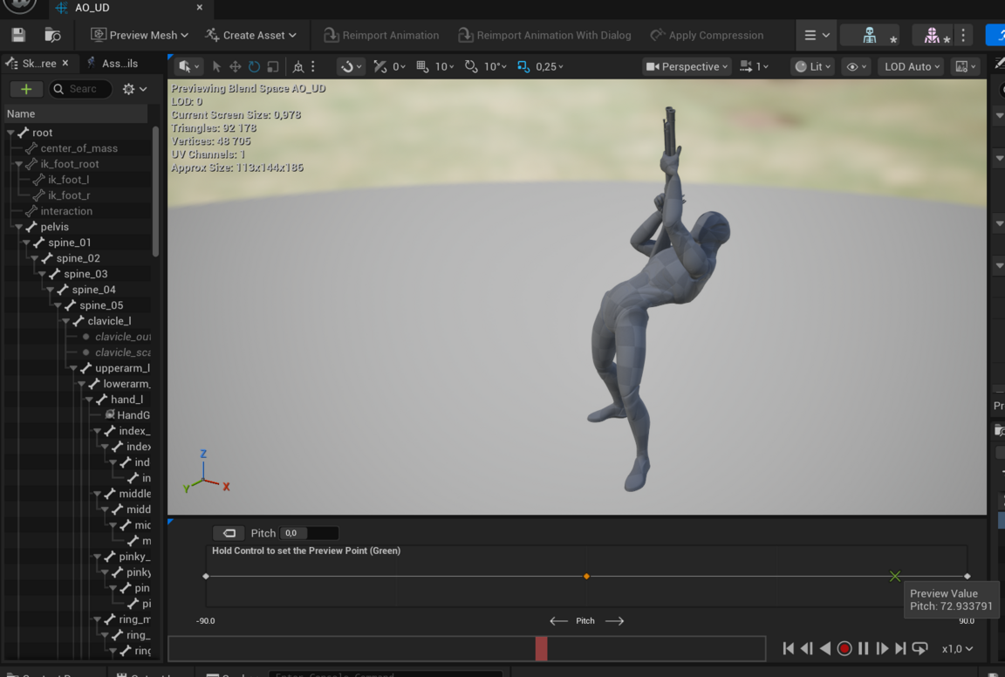Collapse the upperarm_l bone node

point(73,368)
